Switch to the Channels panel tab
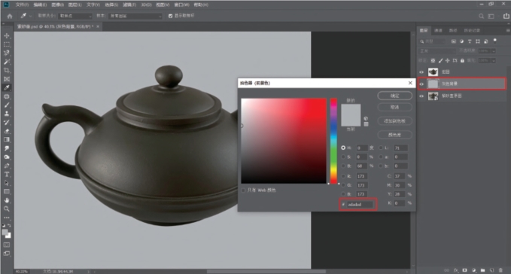Viewport: 511px width, 274px height. [x=438, y=30]
